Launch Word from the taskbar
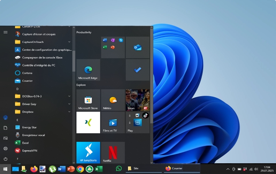276x174 pixels. pos(62,169)
